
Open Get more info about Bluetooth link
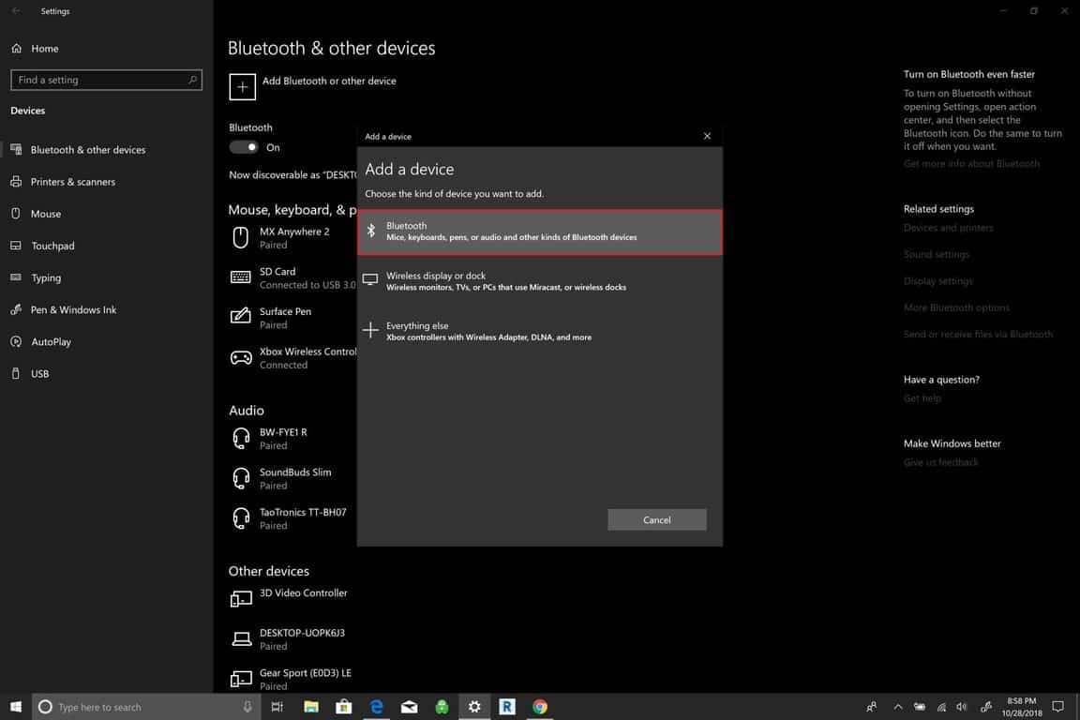click(971, 163)
